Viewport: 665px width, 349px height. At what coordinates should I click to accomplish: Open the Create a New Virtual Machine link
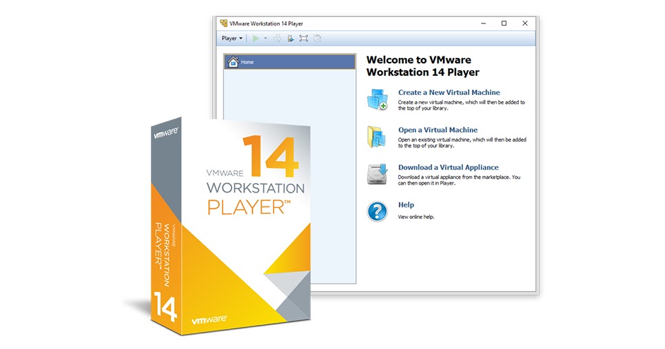tap(449, 92)
